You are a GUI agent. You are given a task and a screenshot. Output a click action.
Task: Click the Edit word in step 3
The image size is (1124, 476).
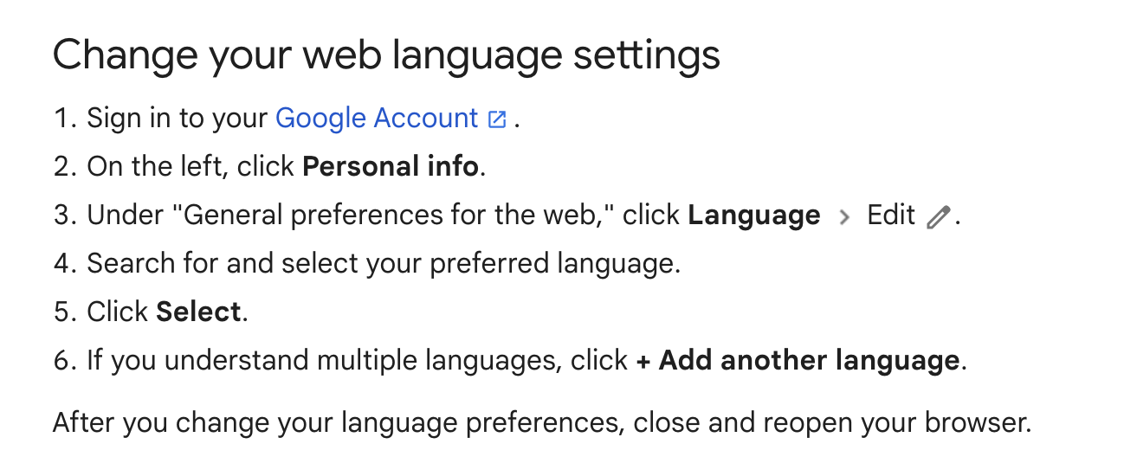tap(891, 215)
